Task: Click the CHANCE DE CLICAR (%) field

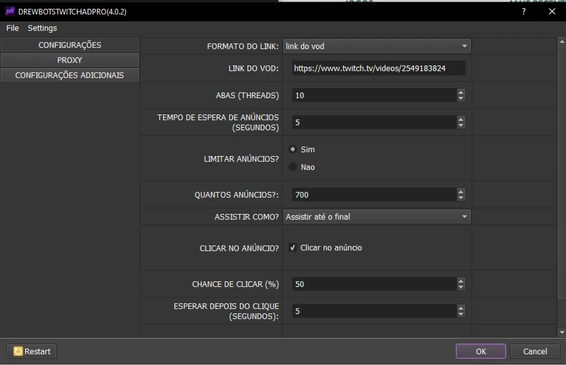Action: tap(374, 284)
